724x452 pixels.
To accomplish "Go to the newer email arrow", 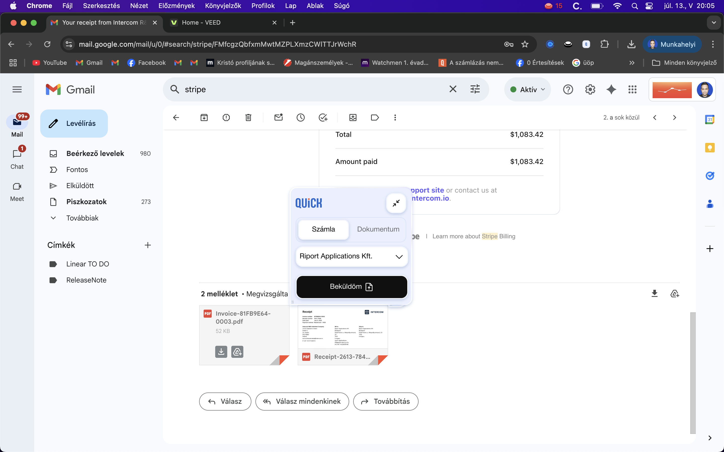I will (655, 118).
